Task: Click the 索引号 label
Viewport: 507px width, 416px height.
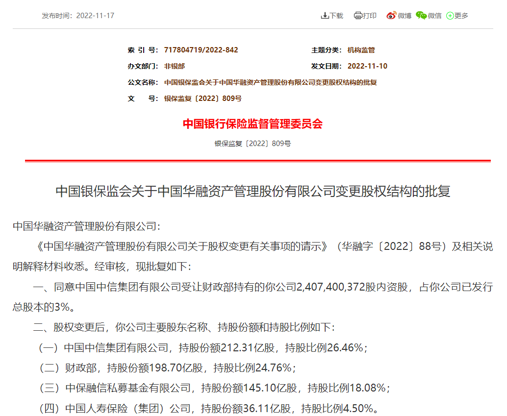Action: (x=143, y=50)
